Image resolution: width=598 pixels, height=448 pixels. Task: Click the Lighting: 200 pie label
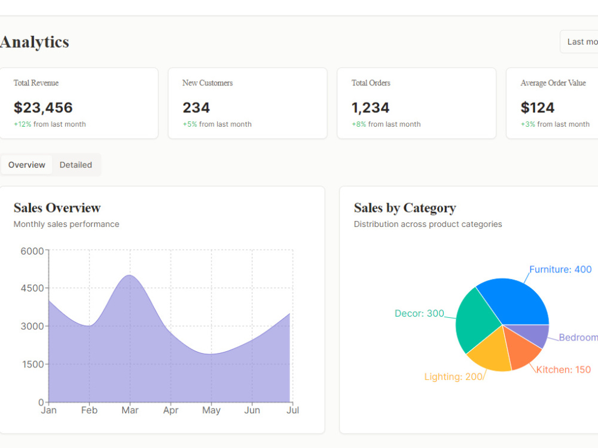click(x=453, y=376)
